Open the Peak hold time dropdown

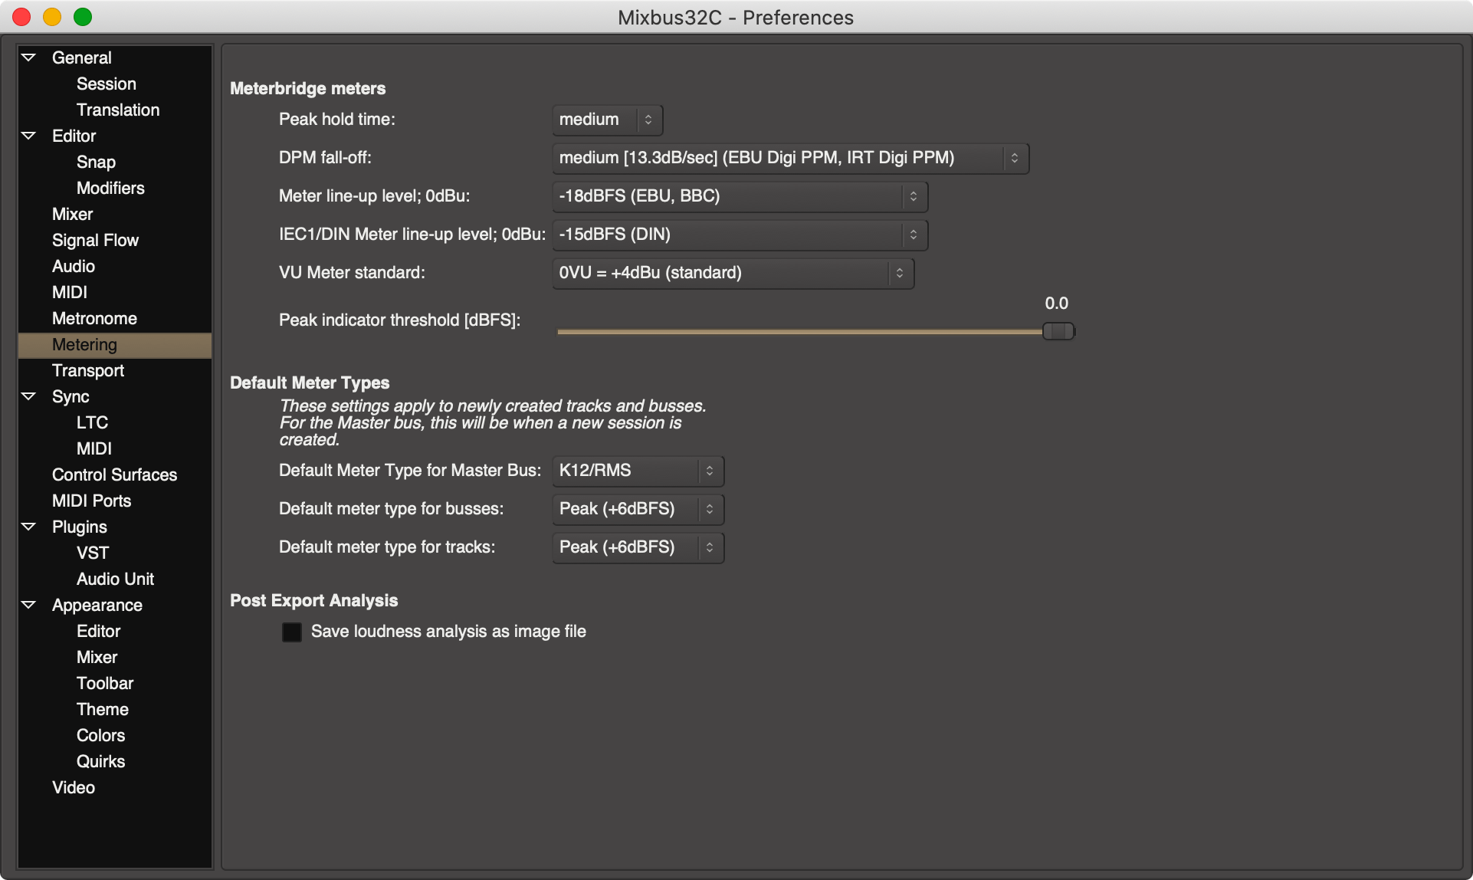[x=605, y=120]
